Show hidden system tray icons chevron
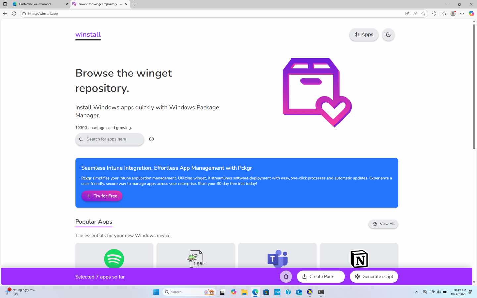Viewport: 477px width, 298px height. (417, 292)
